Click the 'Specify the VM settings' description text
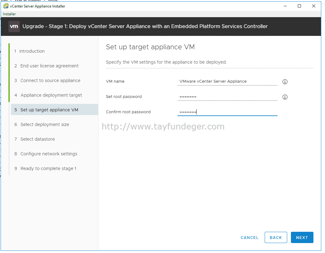 (x=166, y=62)
